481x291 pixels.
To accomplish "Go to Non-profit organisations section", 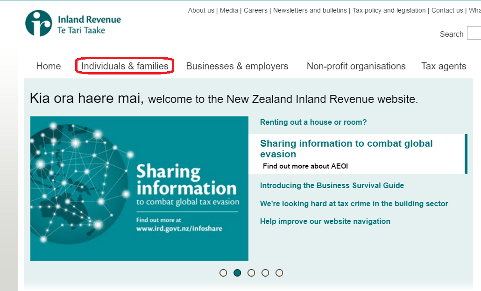I will tap(356, 66).
